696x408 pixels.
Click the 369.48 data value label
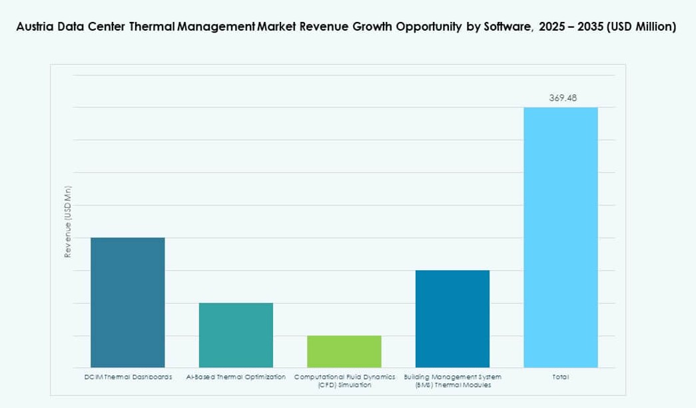[x=562, y=97]
